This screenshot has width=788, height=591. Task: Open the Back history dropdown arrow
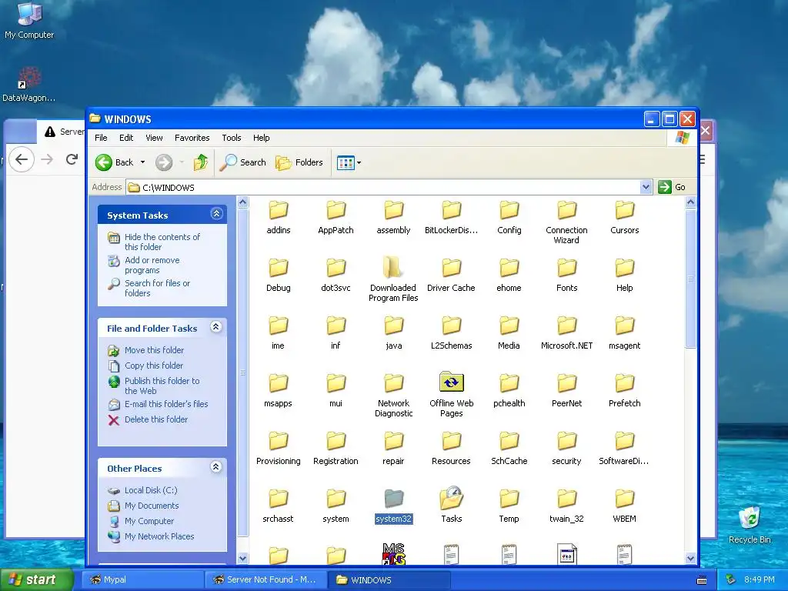(142, 162)
